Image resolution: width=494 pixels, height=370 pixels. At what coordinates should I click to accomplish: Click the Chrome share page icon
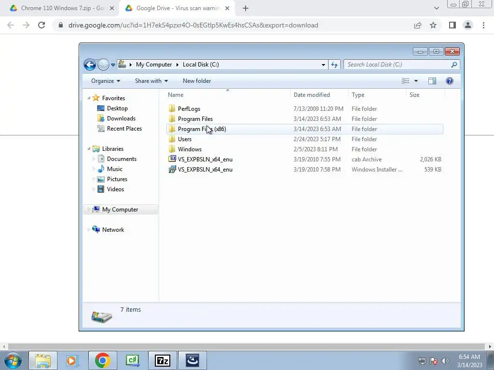[x=418, y=25]
